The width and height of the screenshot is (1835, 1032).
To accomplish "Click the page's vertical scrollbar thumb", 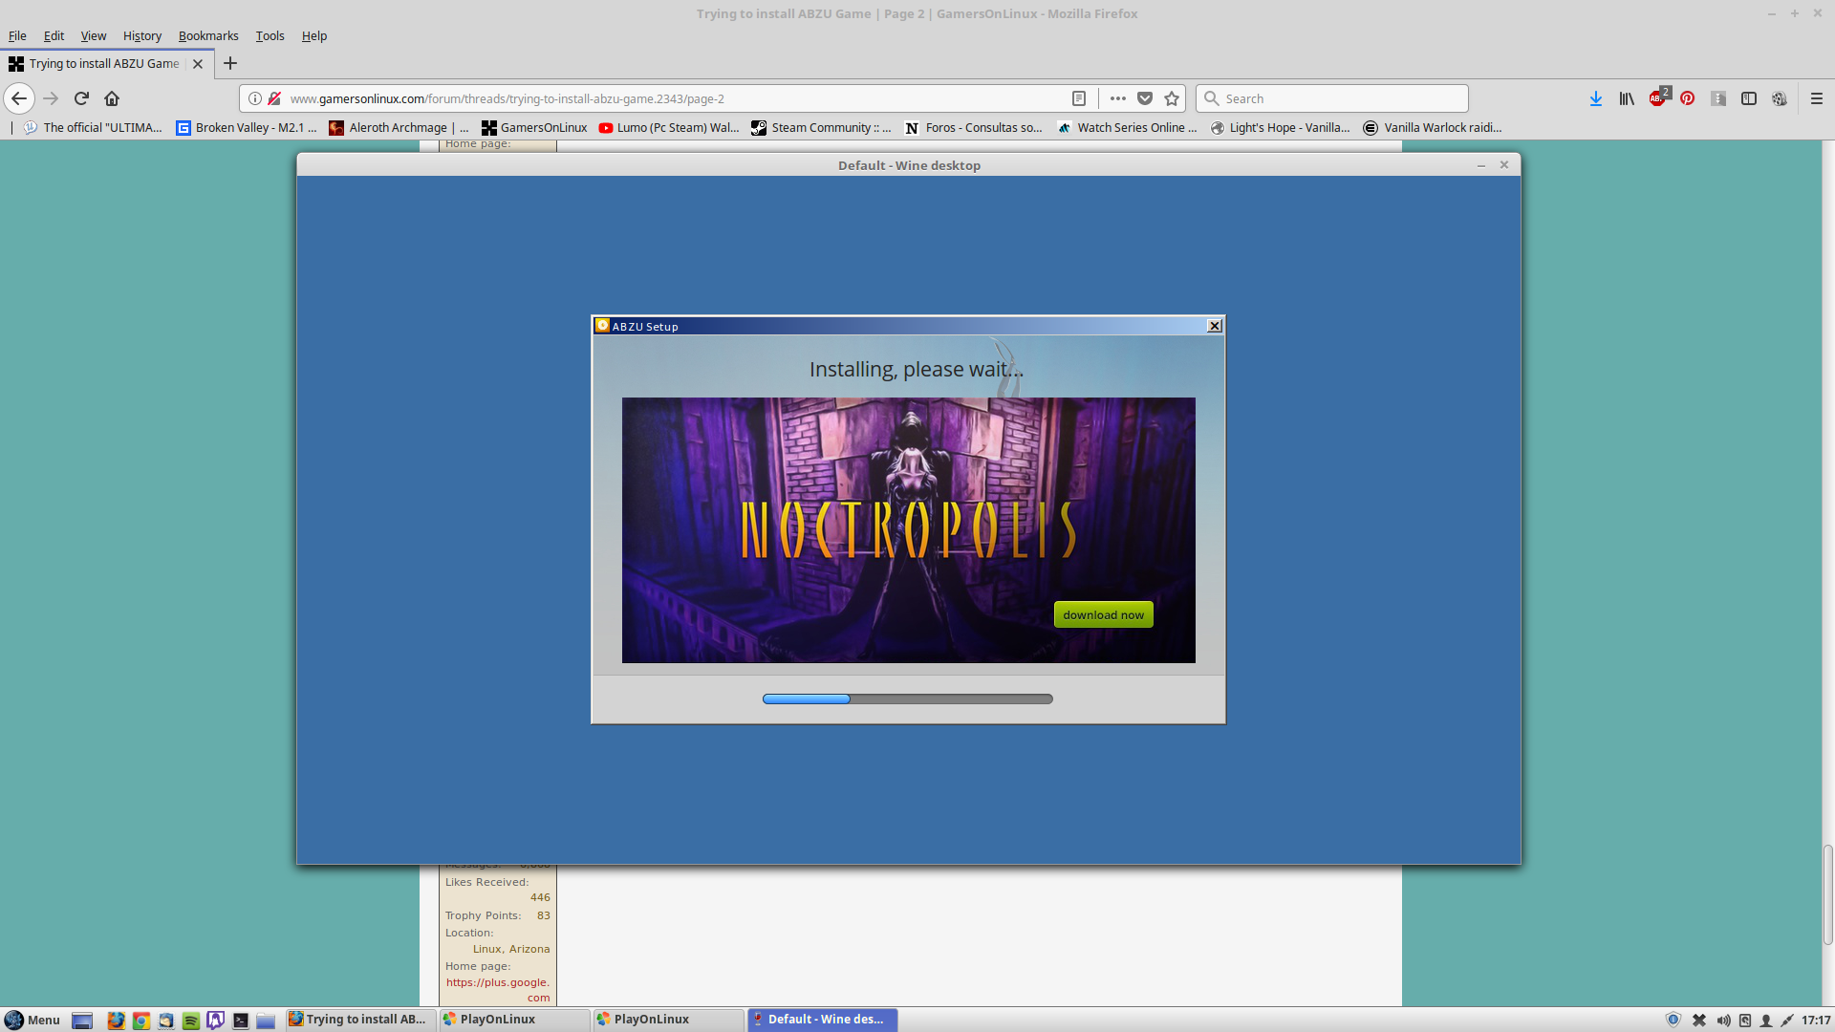I will click(1827, 894).
